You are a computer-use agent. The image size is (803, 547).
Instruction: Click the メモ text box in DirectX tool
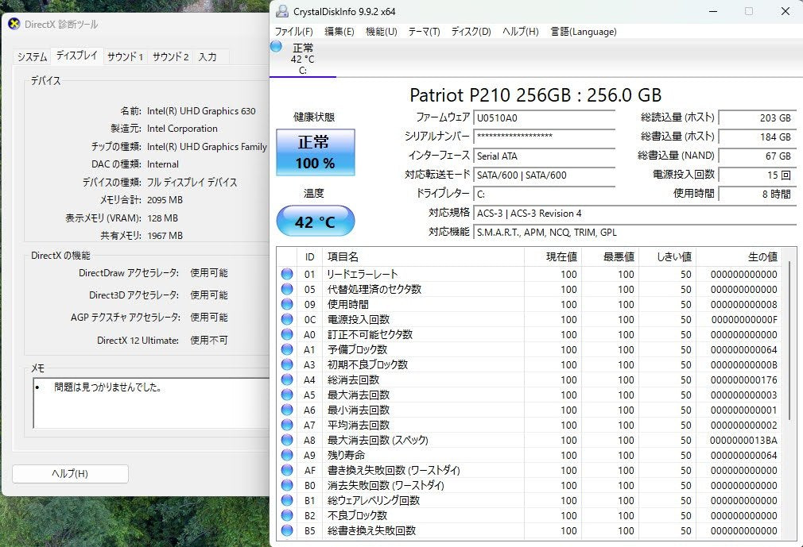pos(152,403)
